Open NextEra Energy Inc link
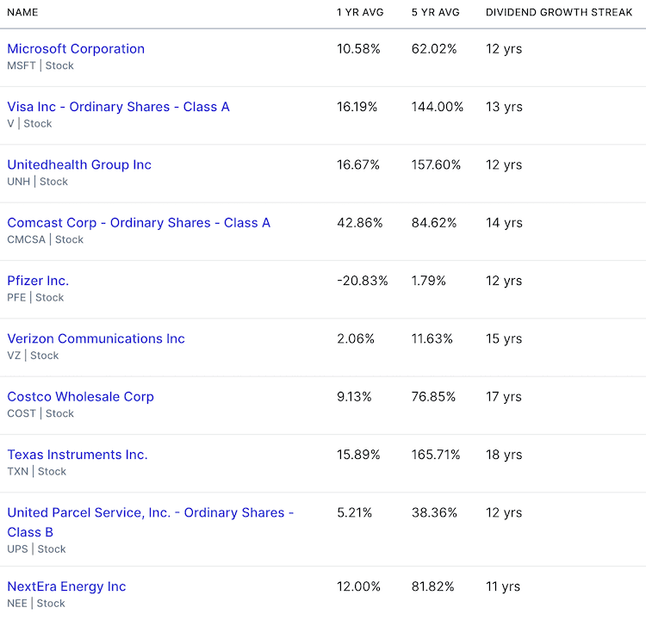The width and height of the screenshot is (646, 620). coord(66,586)
